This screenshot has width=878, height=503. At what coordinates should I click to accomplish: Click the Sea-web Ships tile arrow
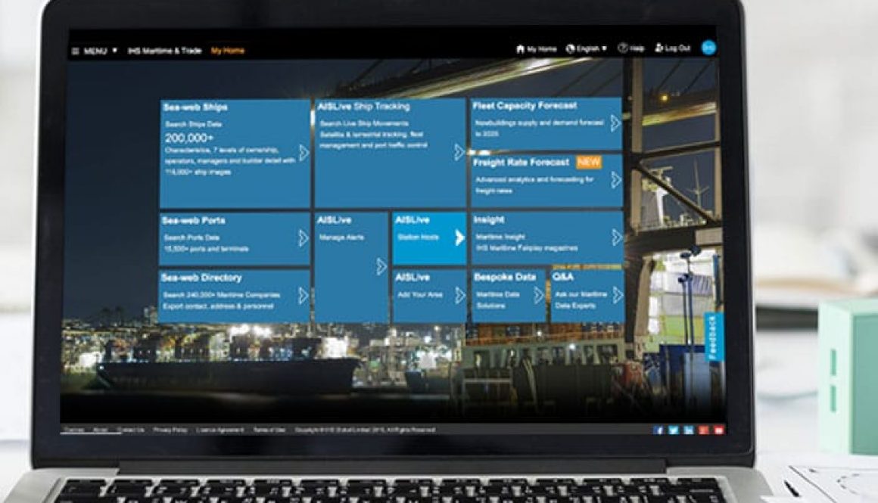(304, 153)
